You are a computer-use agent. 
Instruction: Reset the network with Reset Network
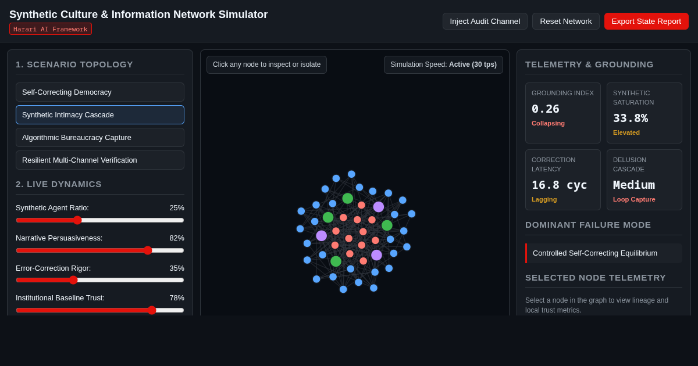point(566,21)
